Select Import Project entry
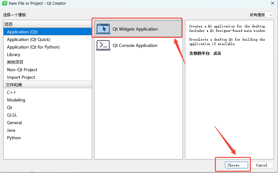Viewport: 278px width, 173px height. coord(21,77)
